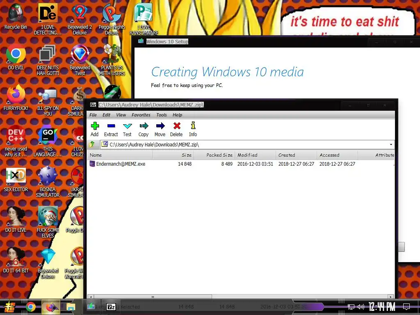Sort by the Created column header
This screenshot has height=315, width=420.
pos(296,155)
